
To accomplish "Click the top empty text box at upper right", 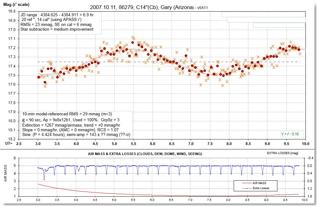I will pyautogui.click(x=263, y=15).
